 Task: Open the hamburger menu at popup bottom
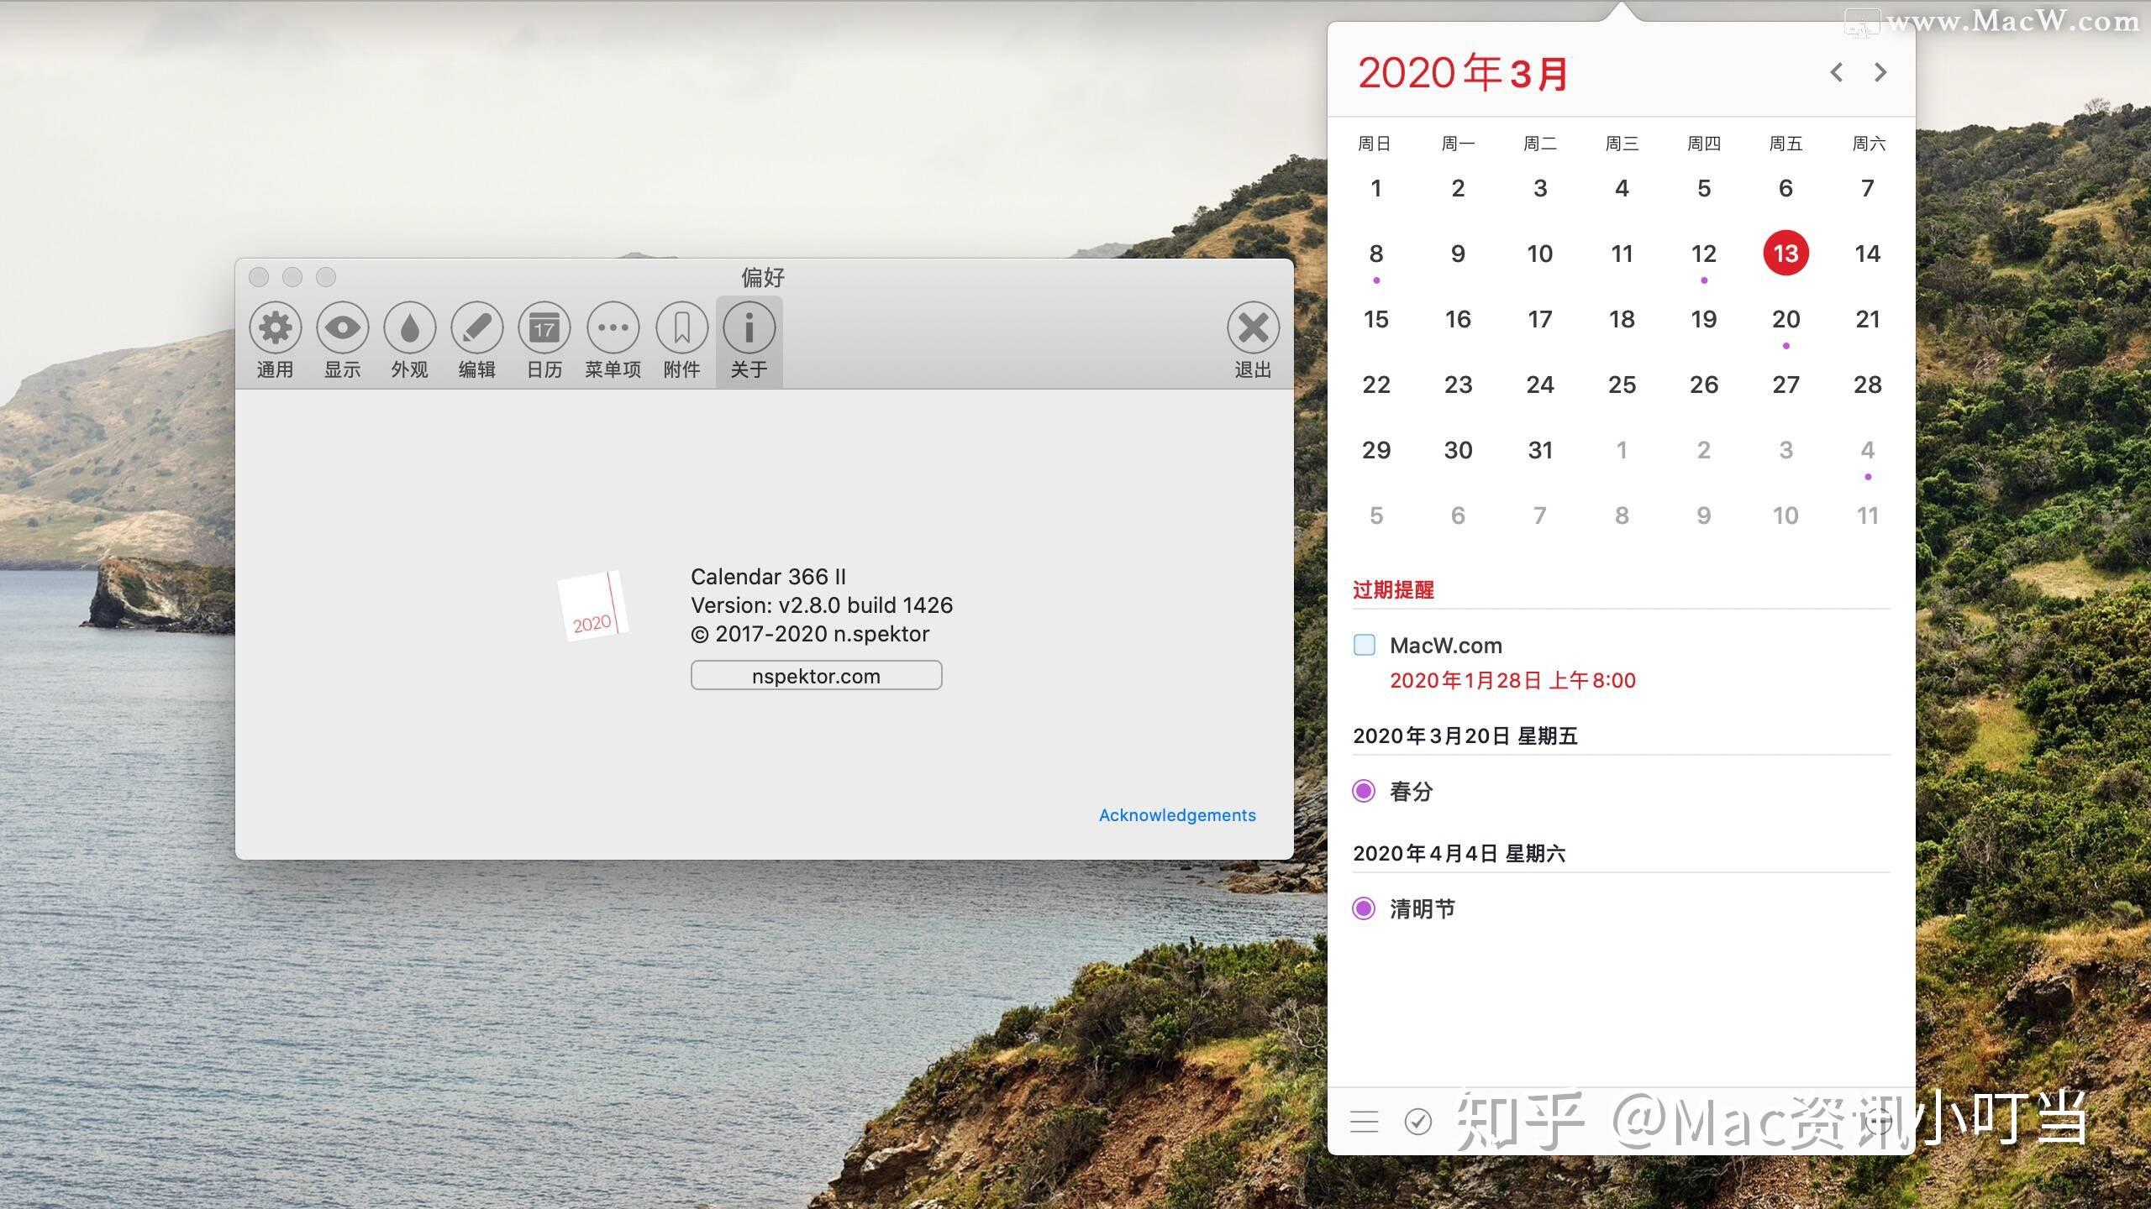tap(1364, 1122)
